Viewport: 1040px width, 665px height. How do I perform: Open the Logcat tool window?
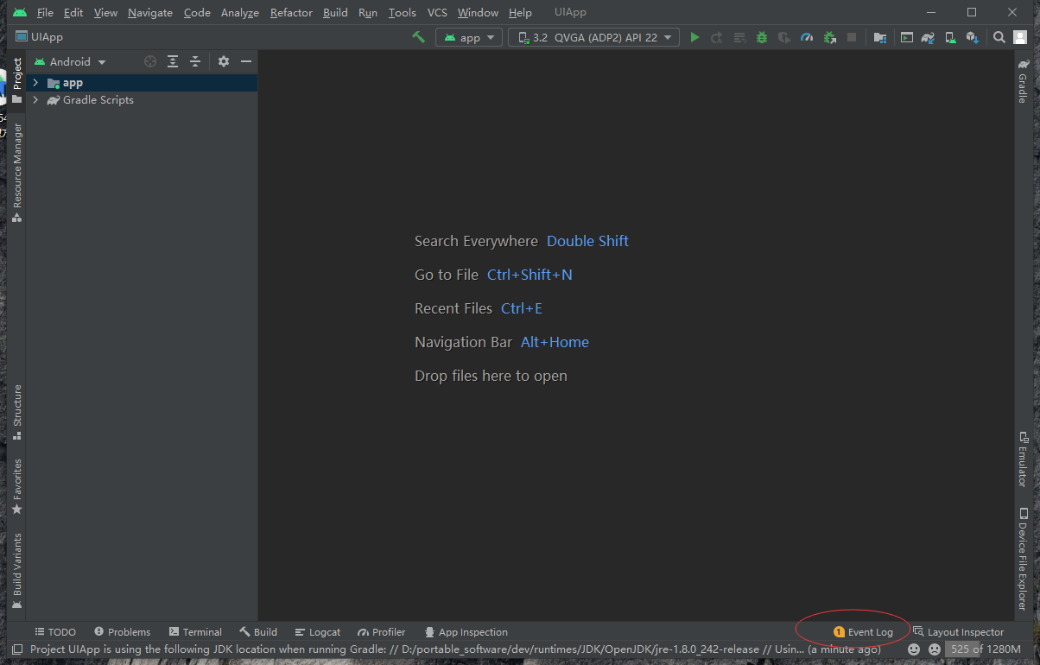click(x=318, y=632)
